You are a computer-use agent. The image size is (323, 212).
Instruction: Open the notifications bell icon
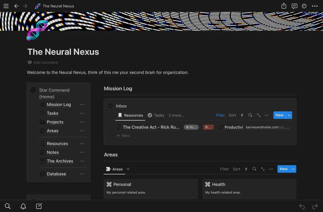click(x=23, y=206)
